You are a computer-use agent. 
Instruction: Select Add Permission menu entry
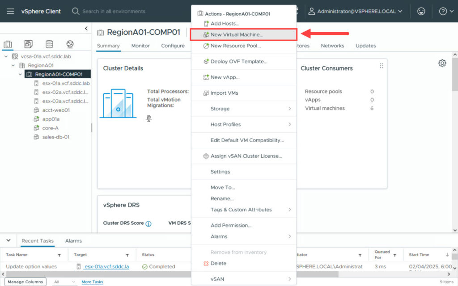point(244,225)
